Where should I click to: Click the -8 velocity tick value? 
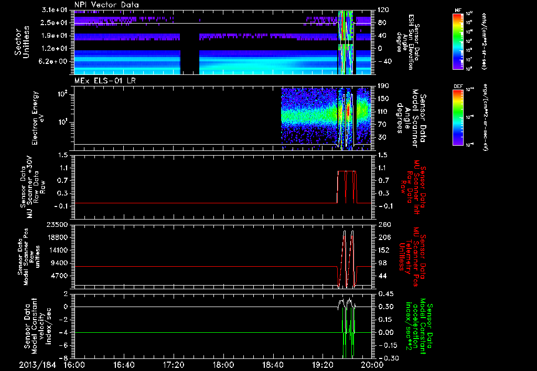(x=63, y=358)
